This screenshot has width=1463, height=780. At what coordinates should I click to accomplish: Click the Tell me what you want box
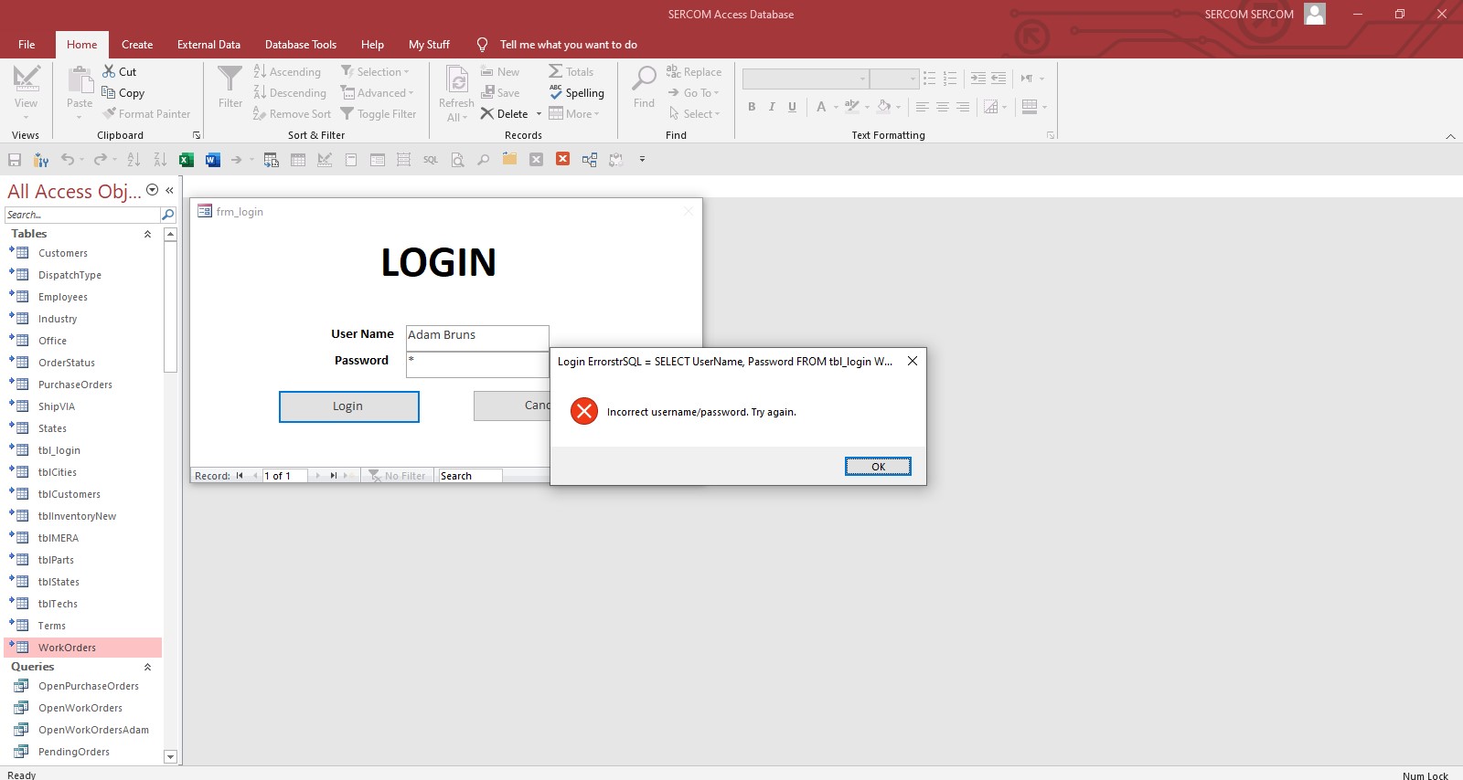[568, 45]
